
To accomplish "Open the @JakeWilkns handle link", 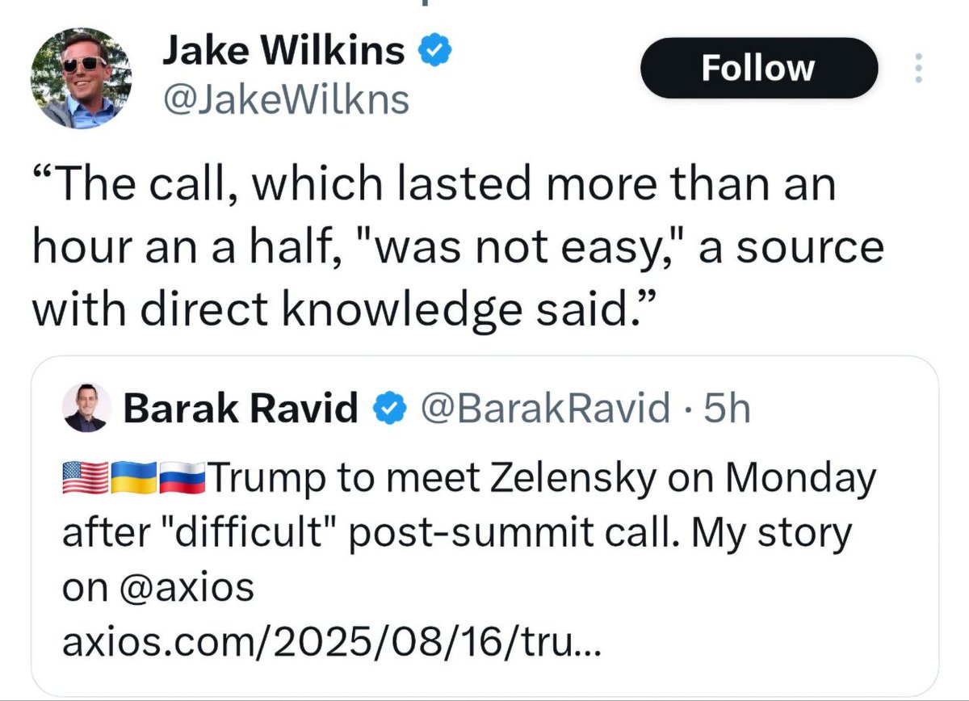I will pos(285,99).
